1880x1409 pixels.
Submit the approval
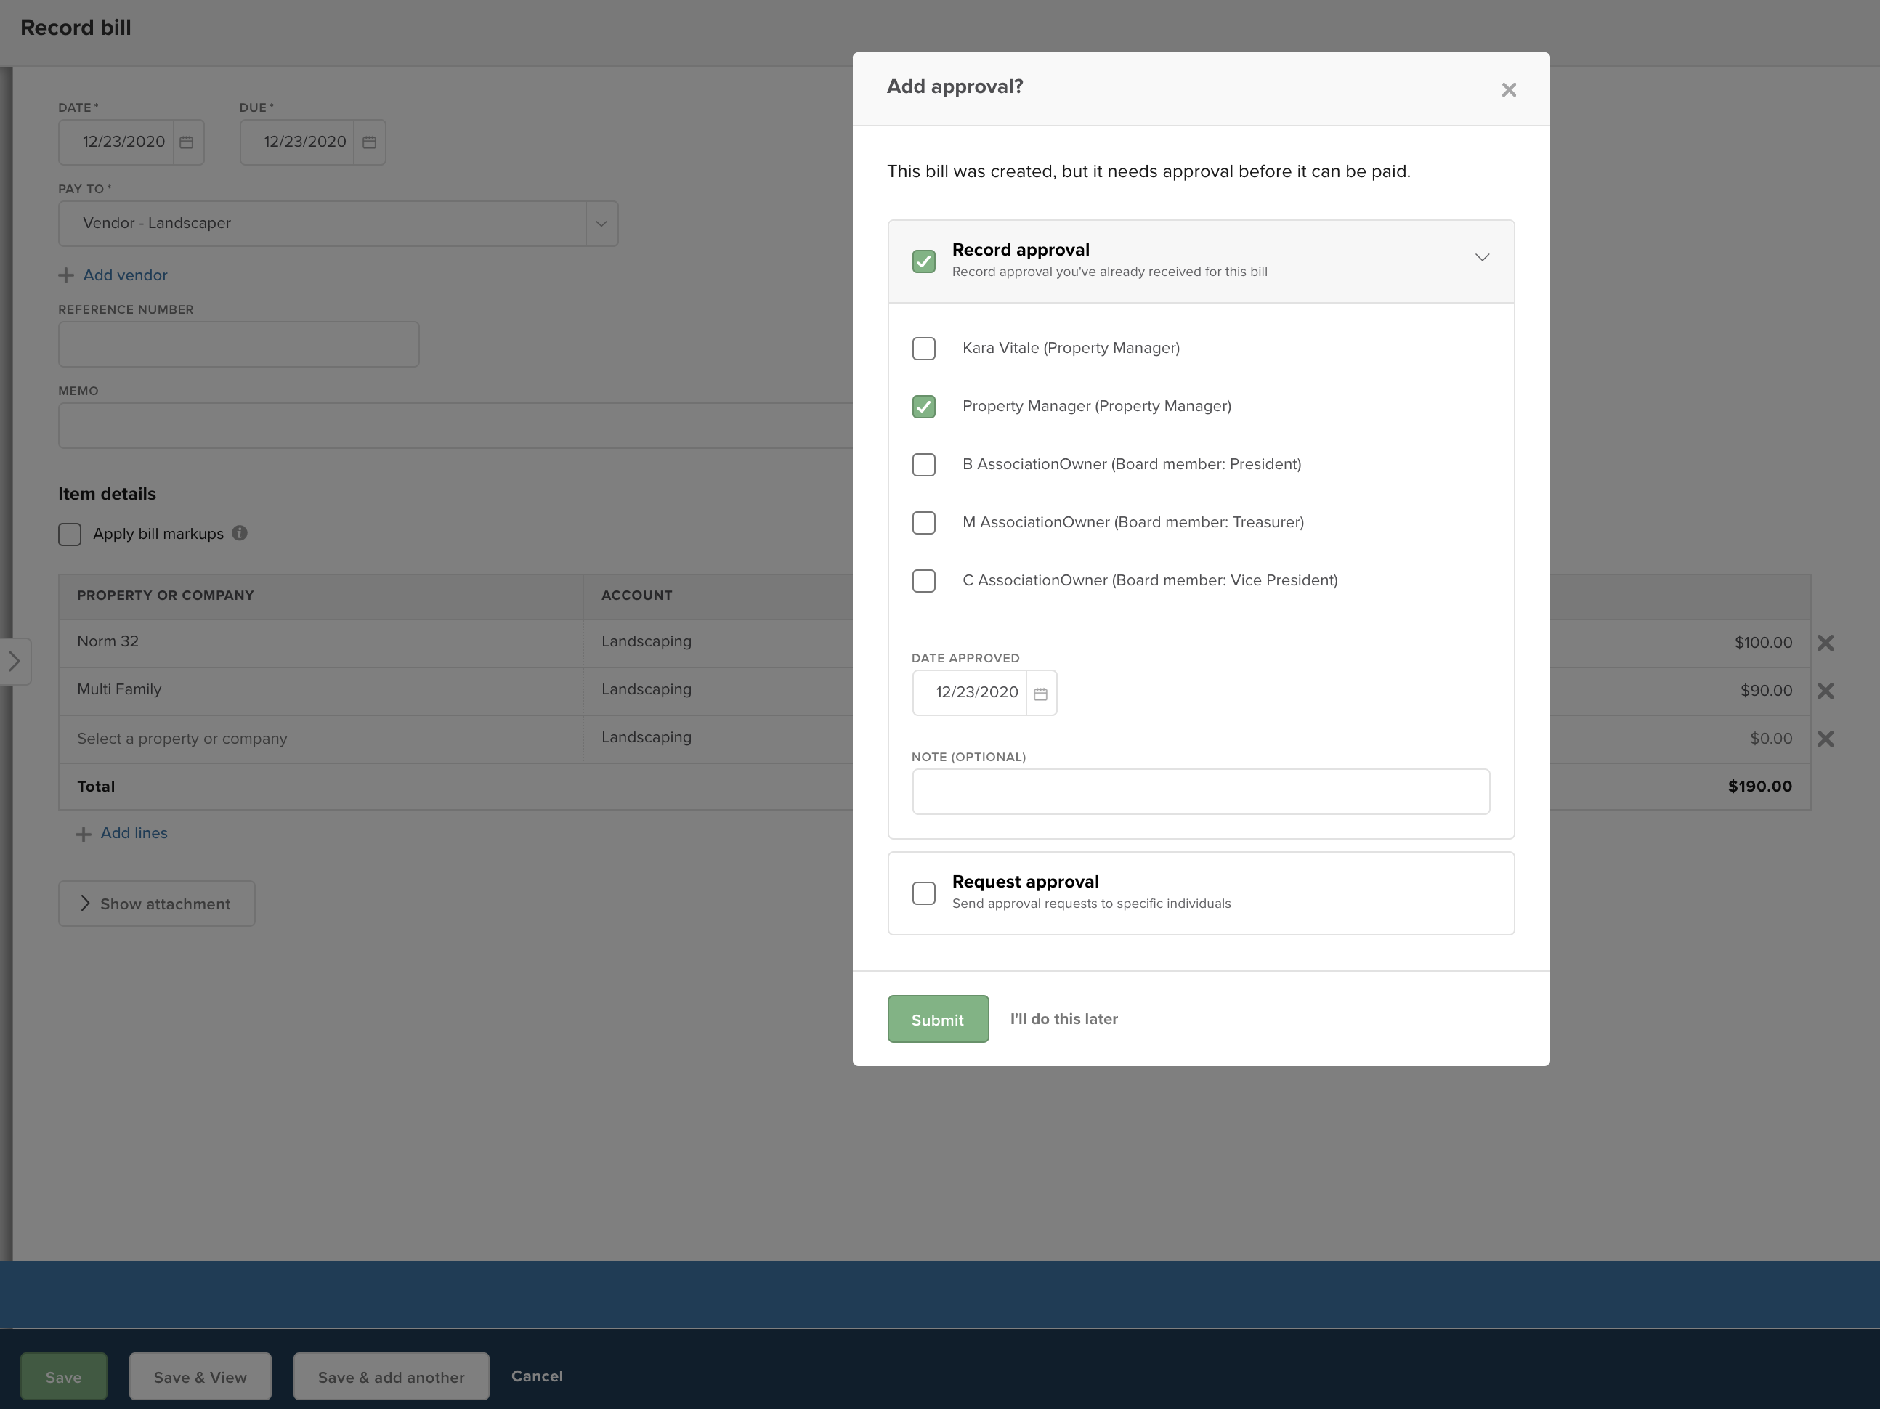[x=937, y=1019]
